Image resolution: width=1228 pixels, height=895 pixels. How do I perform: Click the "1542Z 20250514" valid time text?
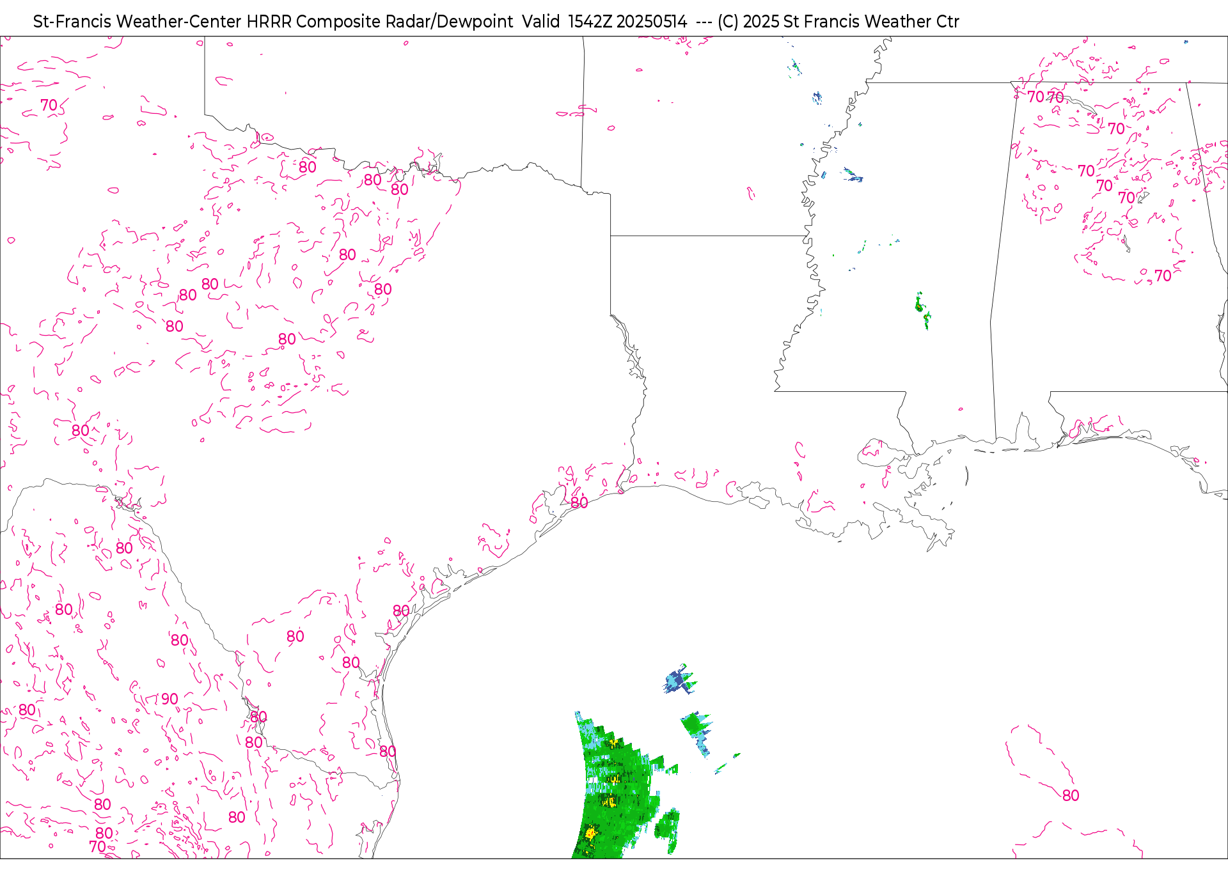pyautogui.click(x=627, y=22)
